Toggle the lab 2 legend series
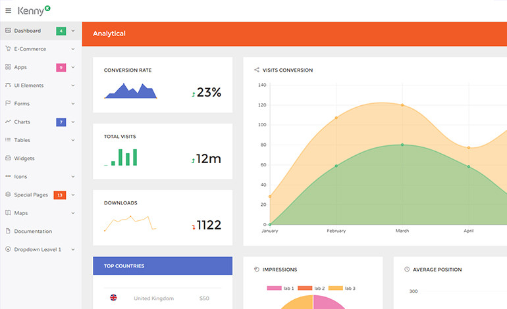Screen dimensions: 507x309 [x=312, y=289]
